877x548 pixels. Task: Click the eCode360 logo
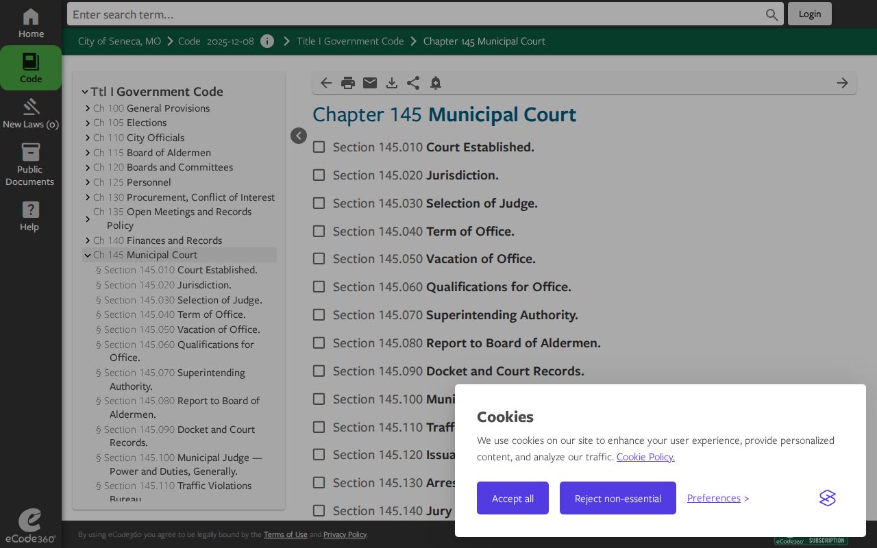click(31, 525)
